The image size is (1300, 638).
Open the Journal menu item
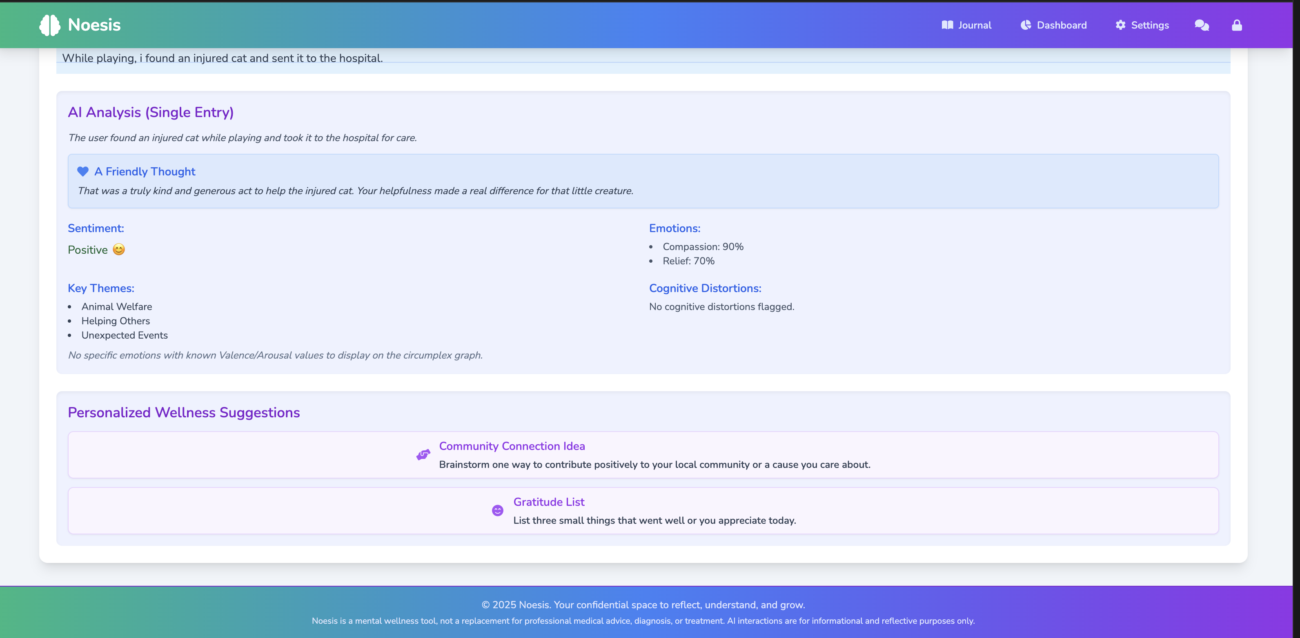coord(974,25)
